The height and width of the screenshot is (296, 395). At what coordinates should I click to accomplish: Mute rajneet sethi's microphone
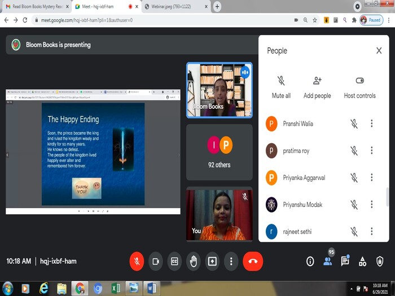click(x=354, y=232)
